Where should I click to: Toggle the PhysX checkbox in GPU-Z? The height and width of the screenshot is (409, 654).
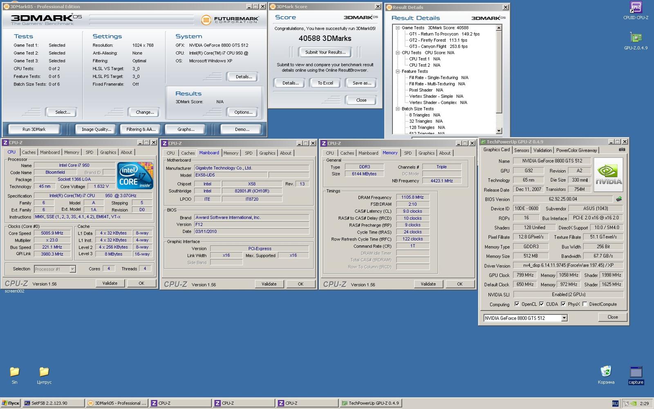coord(563,304)
